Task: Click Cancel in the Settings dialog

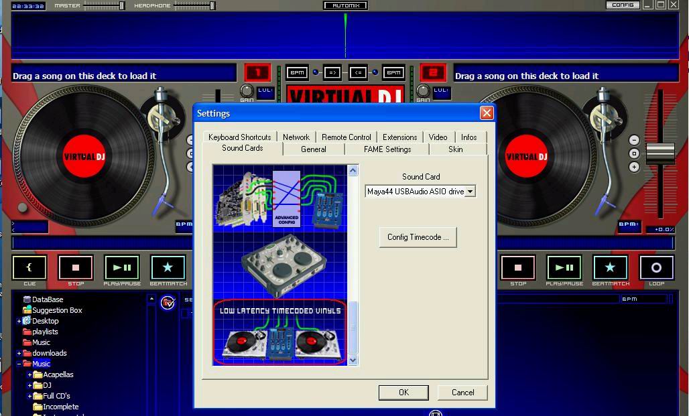Action: click(462, 393)
